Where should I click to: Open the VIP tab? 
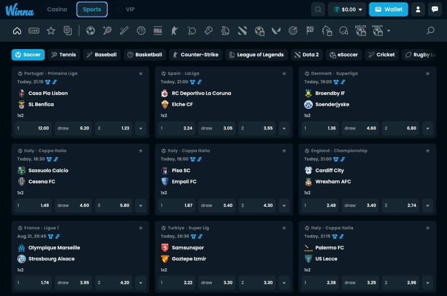pos(126,9)
